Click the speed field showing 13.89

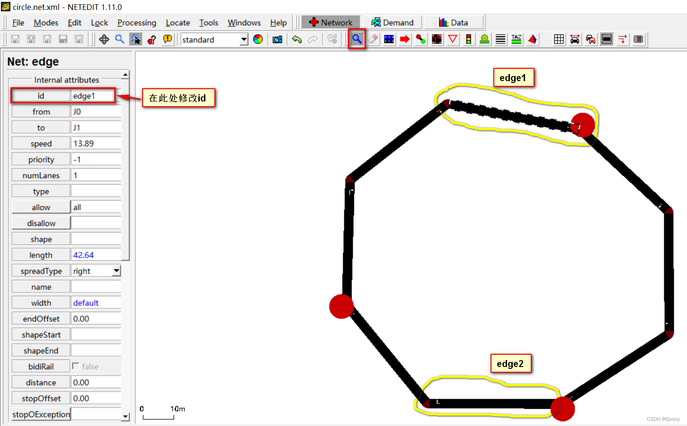click(x=96, y=143)
